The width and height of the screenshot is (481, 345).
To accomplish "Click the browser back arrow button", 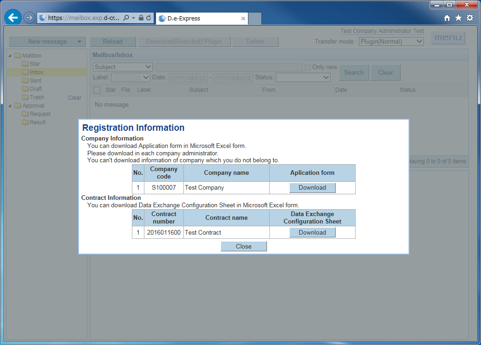I will click(x=13, y=18).
